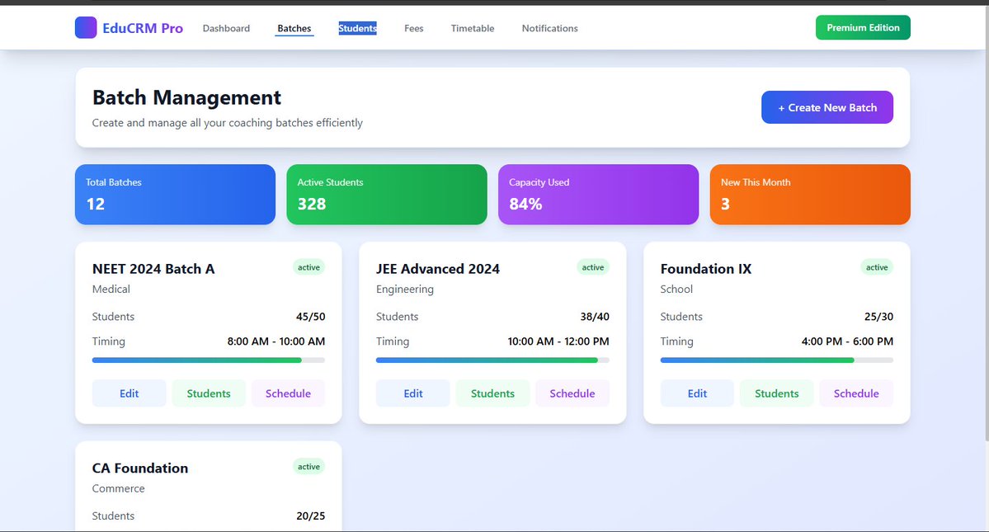Edit the NEET 2024 Batch A

point(129,393)
